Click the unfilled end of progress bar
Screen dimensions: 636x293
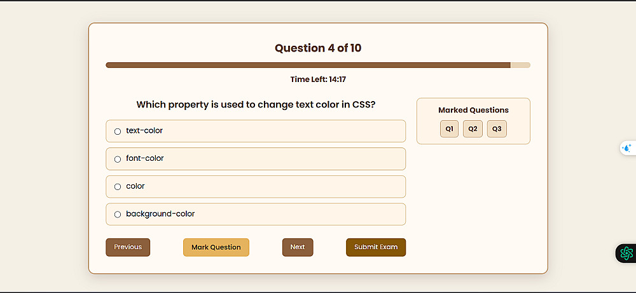click(520, 65)
